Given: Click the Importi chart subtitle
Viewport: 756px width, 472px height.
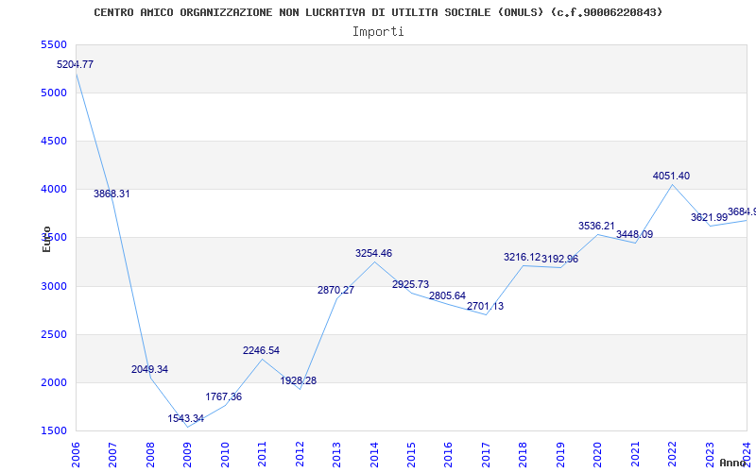Looking at the screenshot, I should click(378, 31).
